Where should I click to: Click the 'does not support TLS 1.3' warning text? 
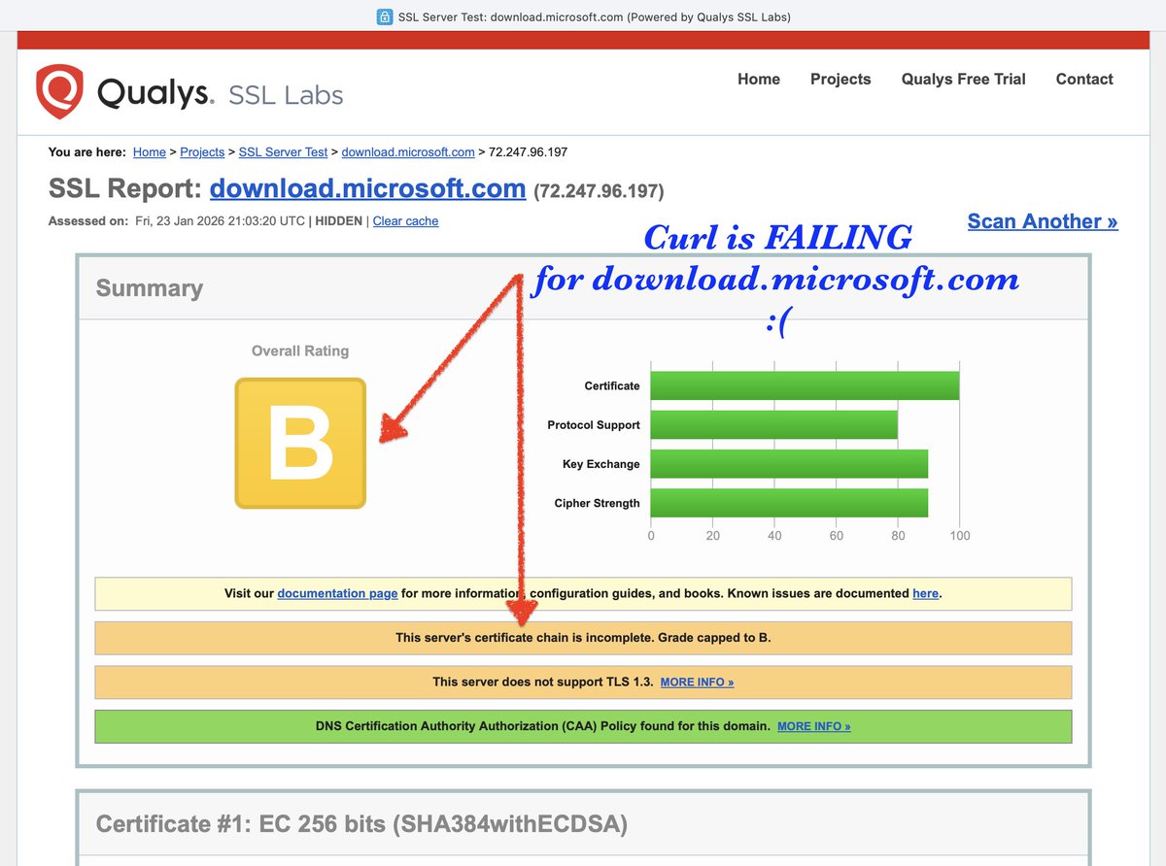(543, 683)
